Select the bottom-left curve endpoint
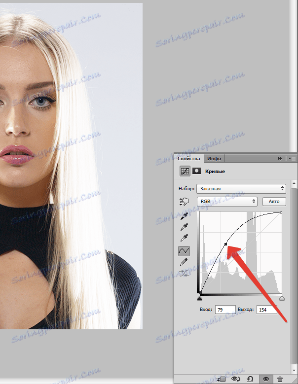This screenshot has width=298, height=384. point(200,292)
